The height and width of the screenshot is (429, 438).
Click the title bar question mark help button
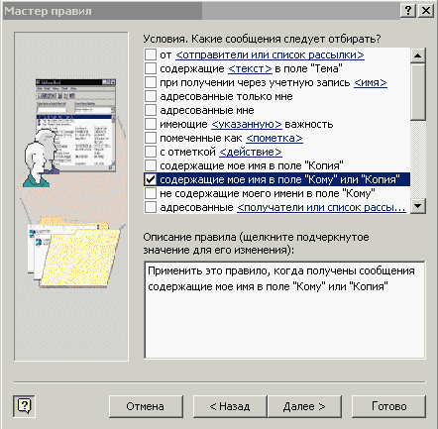coord(408,11)
